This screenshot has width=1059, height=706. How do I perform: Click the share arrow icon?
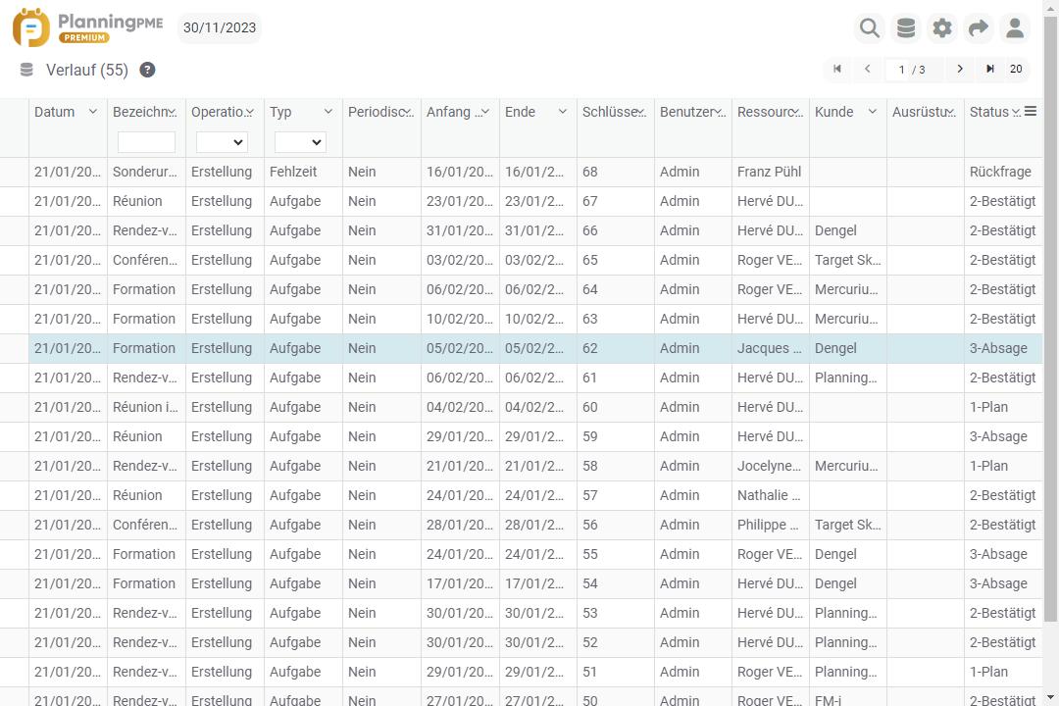[x=979, y=28]
